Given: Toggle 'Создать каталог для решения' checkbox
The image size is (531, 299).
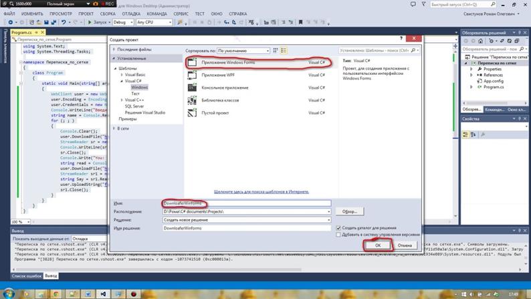Looking at the screenshot, I should (338, 228).
